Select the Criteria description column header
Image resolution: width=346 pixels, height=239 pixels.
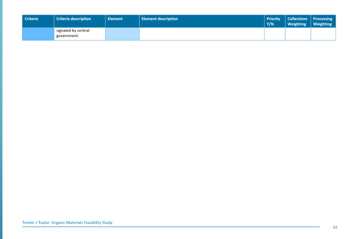point(73,19)
